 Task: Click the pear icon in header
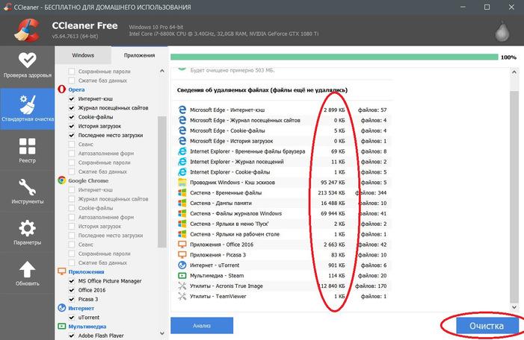pyautogui.click(x=502, y=31)
